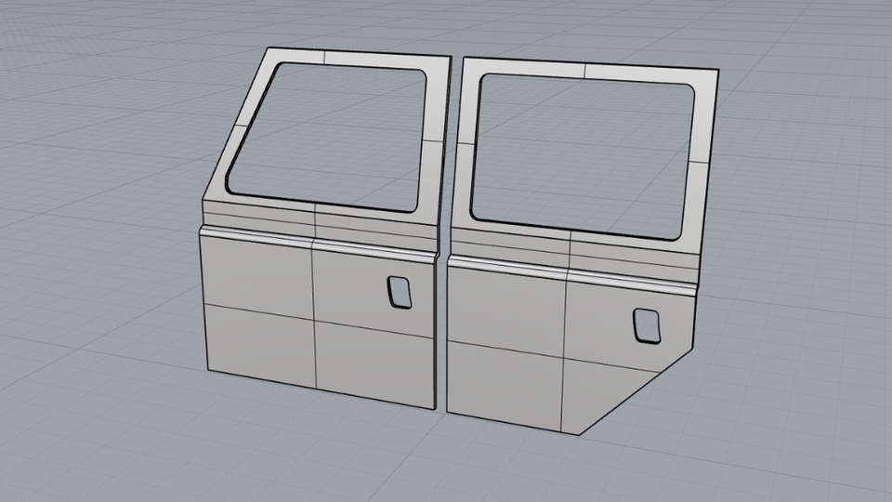Pick the right door's window frame top edge
This screenshot has height=502, width=892.
tap(590, 71)
